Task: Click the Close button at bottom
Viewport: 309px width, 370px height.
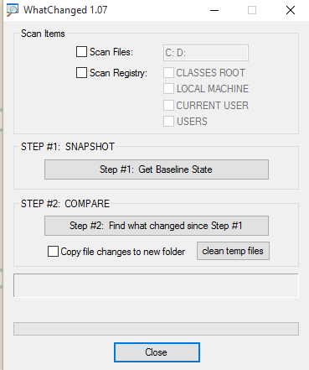Action: coord(157,352)
